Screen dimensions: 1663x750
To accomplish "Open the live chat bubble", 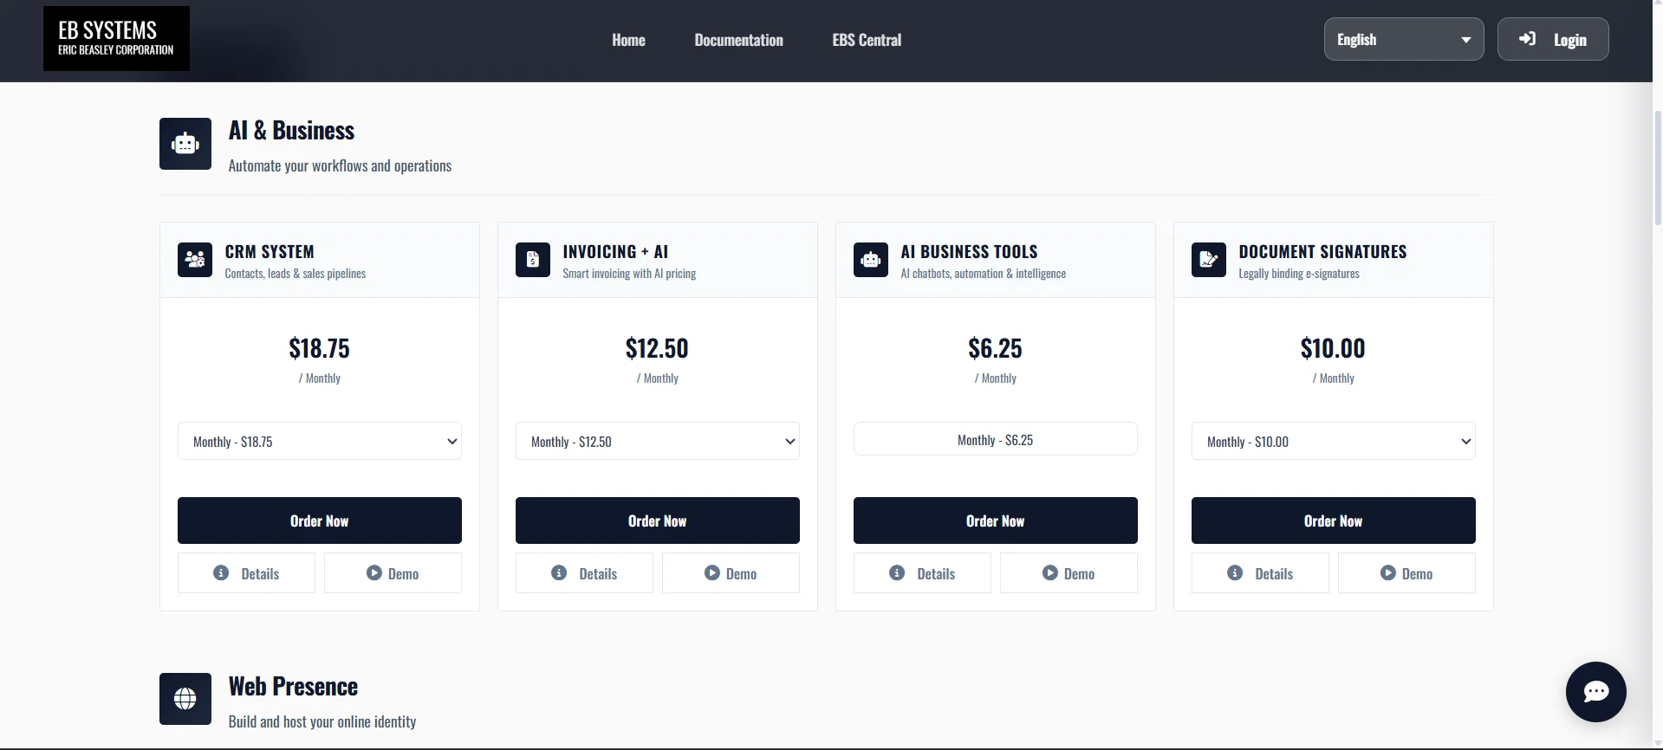I will 1595,691.
